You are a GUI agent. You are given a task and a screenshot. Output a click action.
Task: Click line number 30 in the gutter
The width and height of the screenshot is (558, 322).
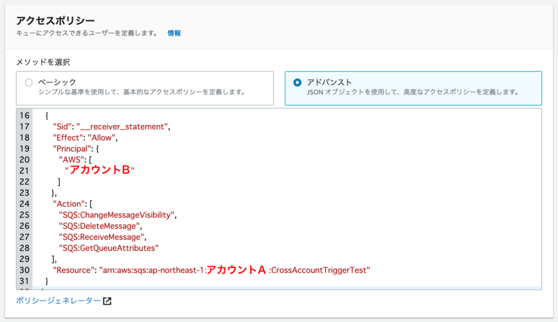tap(24, 270)
